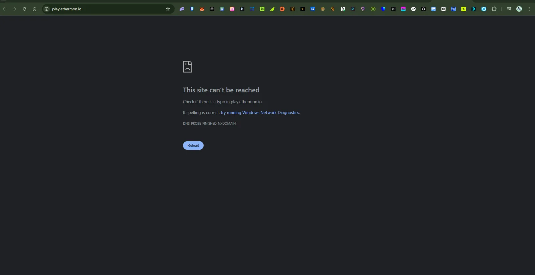View site information for play.ethermon.io
Viewport: 535px width, 275px height.
point(47,9)
